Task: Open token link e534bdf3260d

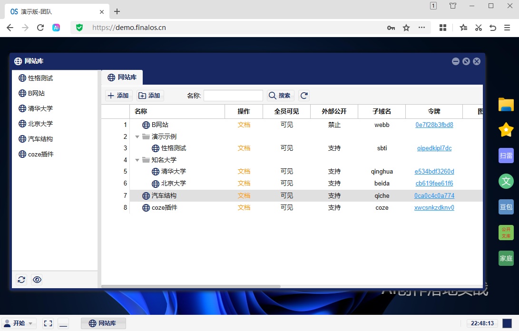Action: coord(434,172)
